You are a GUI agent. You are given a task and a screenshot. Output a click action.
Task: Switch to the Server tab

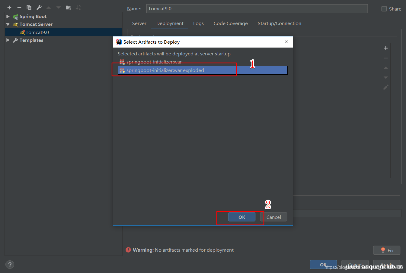click(139, 23)
